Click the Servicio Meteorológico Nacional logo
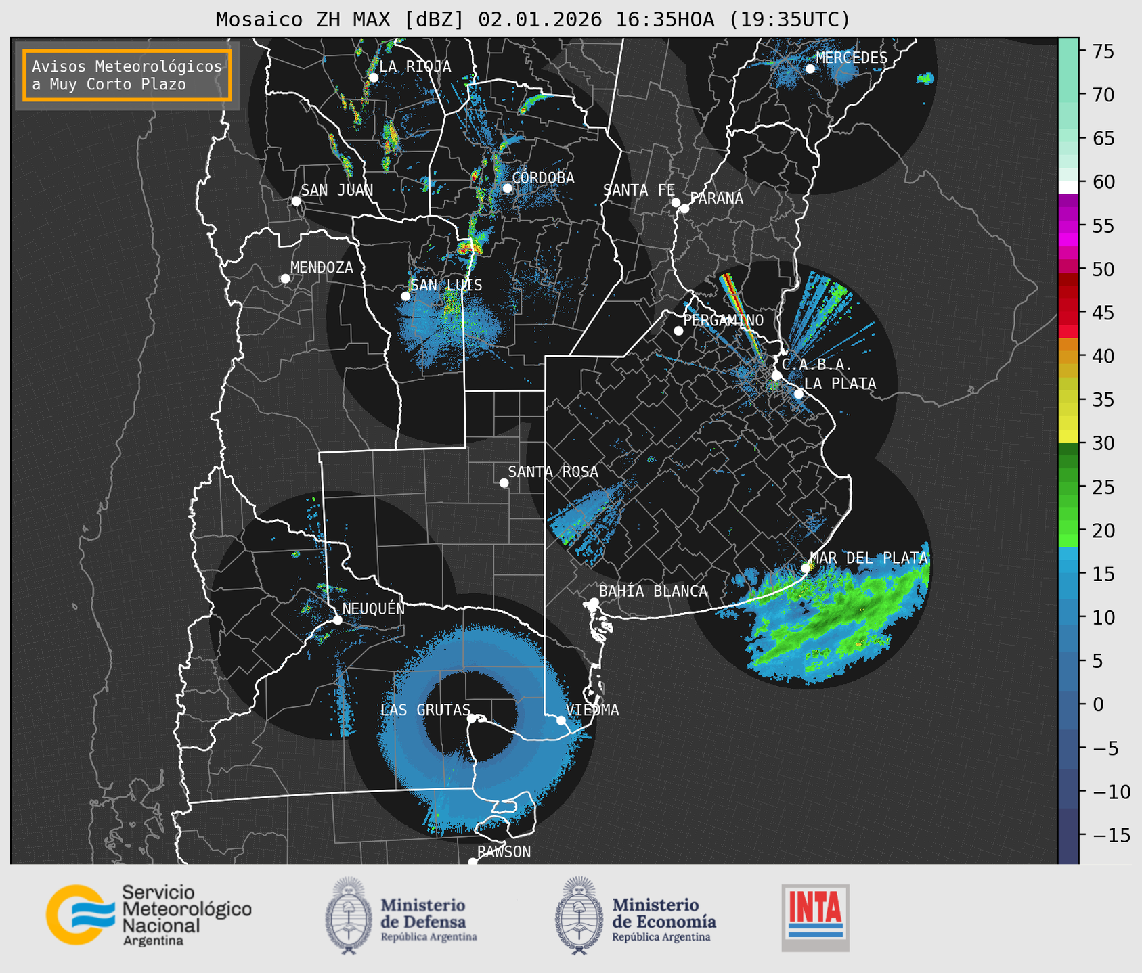This screenshot has width=1142, height=973. [x=148, y=915]
